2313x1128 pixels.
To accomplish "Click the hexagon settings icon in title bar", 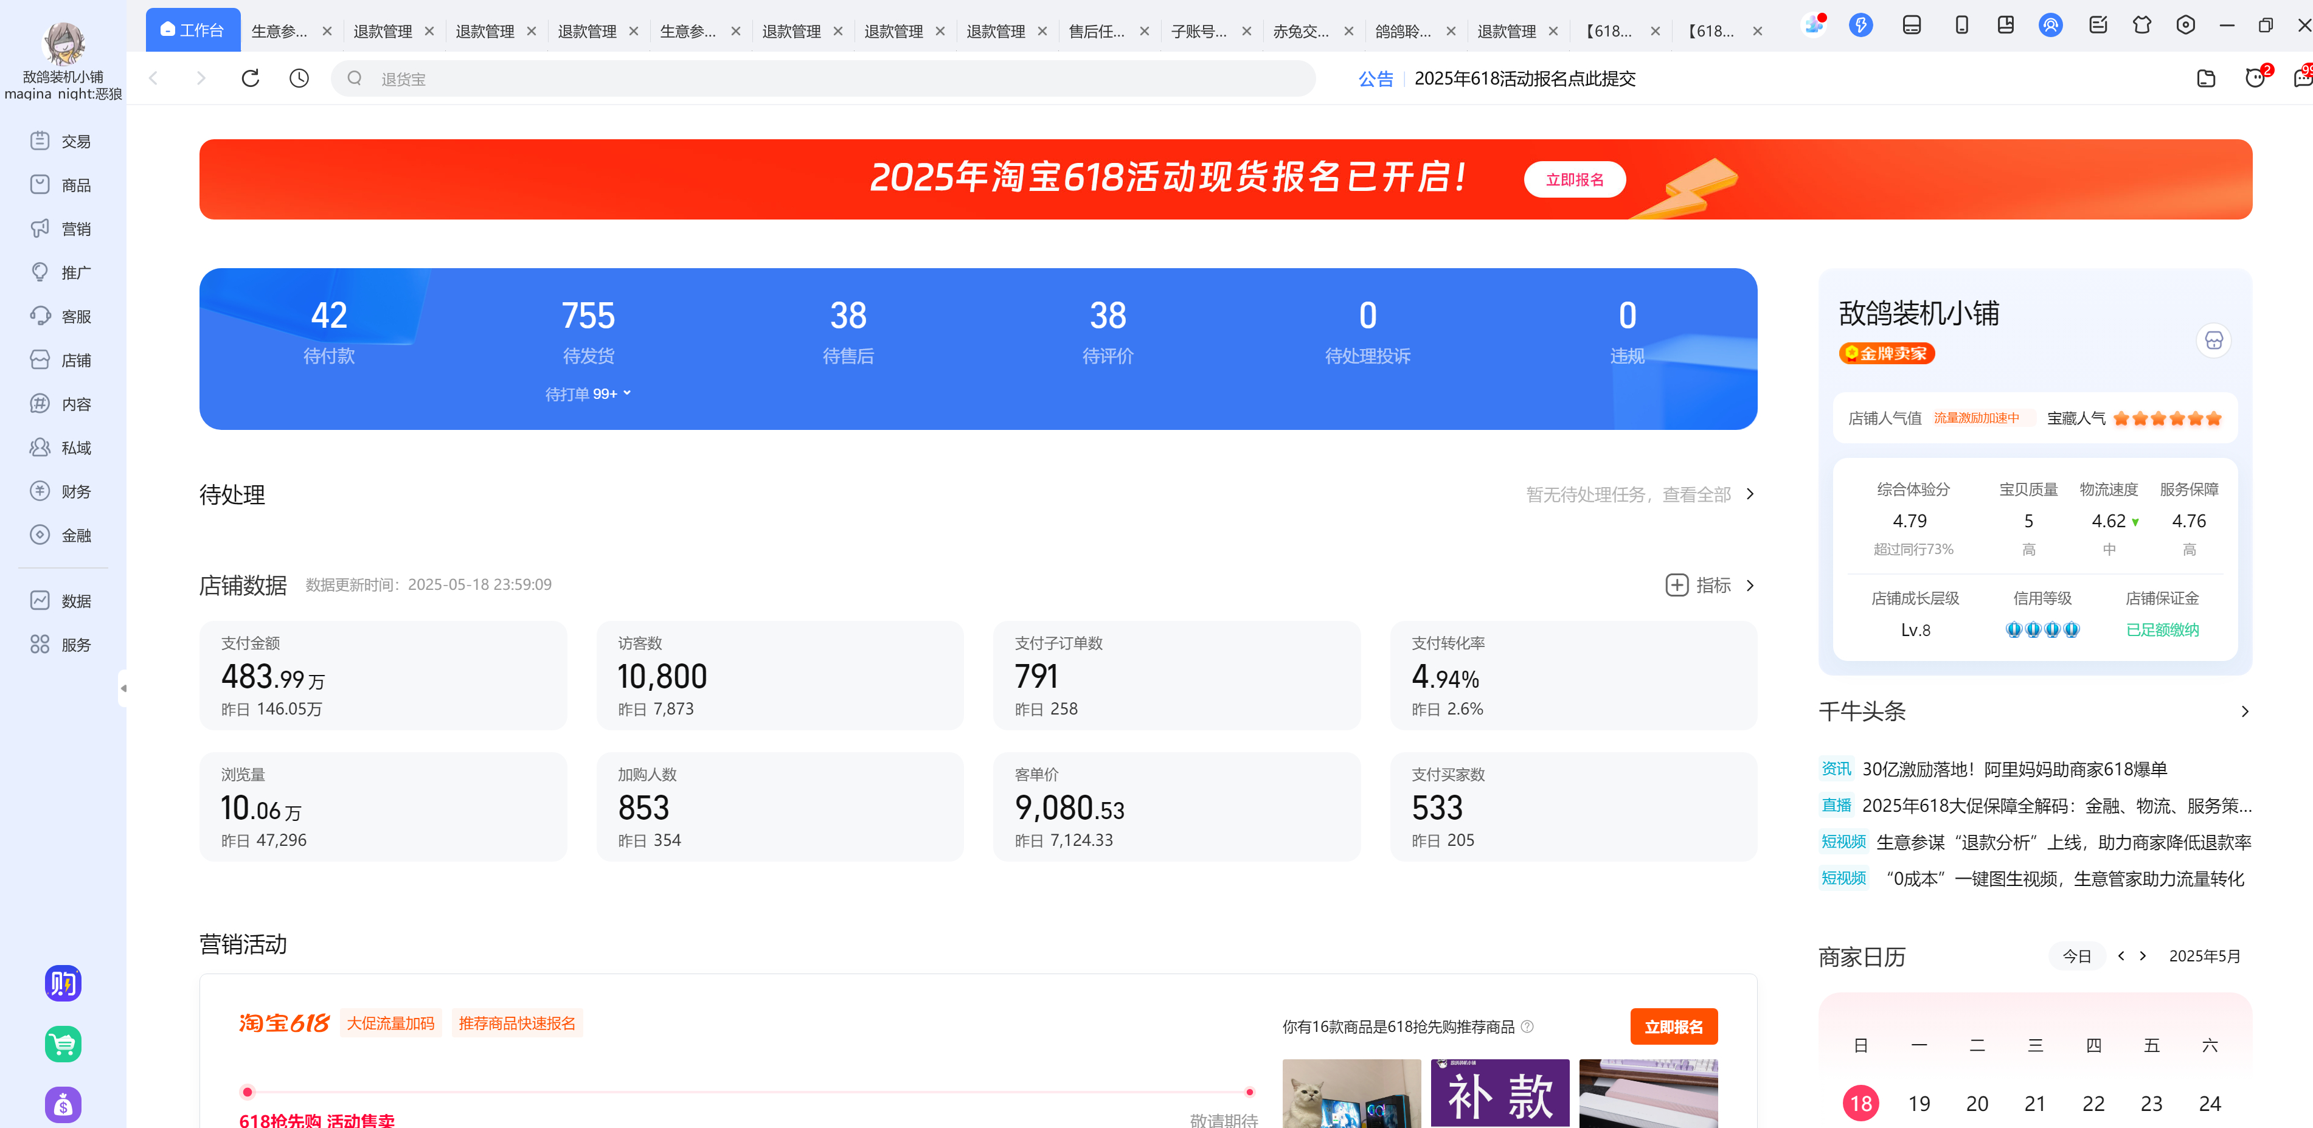I will (x=2185, y=25).
